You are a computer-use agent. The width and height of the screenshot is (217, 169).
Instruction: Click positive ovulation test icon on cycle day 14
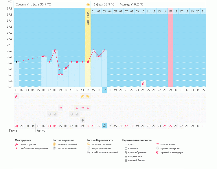coord(88,96)
